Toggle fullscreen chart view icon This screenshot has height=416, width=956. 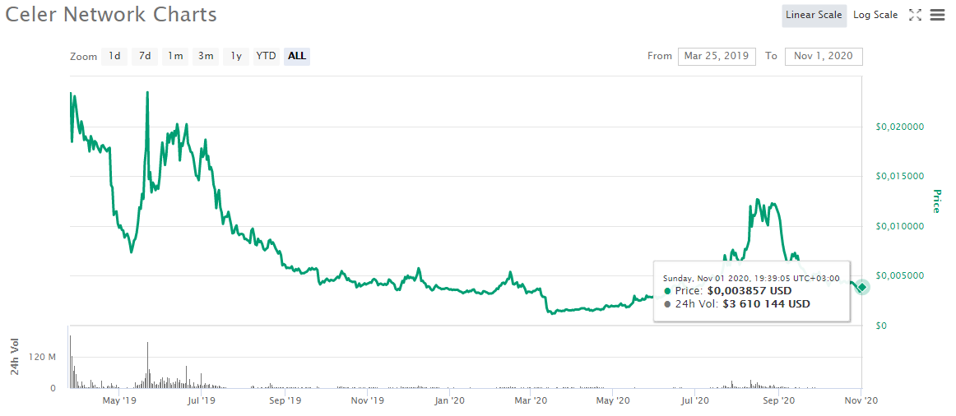pos(915,16)
